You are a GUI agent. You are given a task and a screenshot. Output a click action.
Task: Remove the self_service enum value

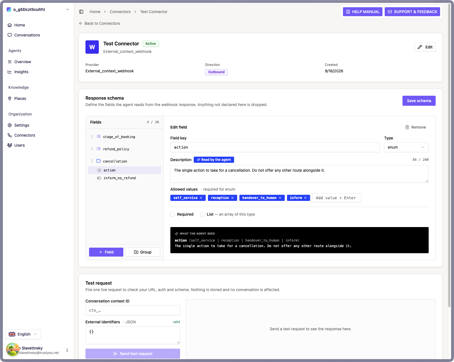[x=201, y=198]
